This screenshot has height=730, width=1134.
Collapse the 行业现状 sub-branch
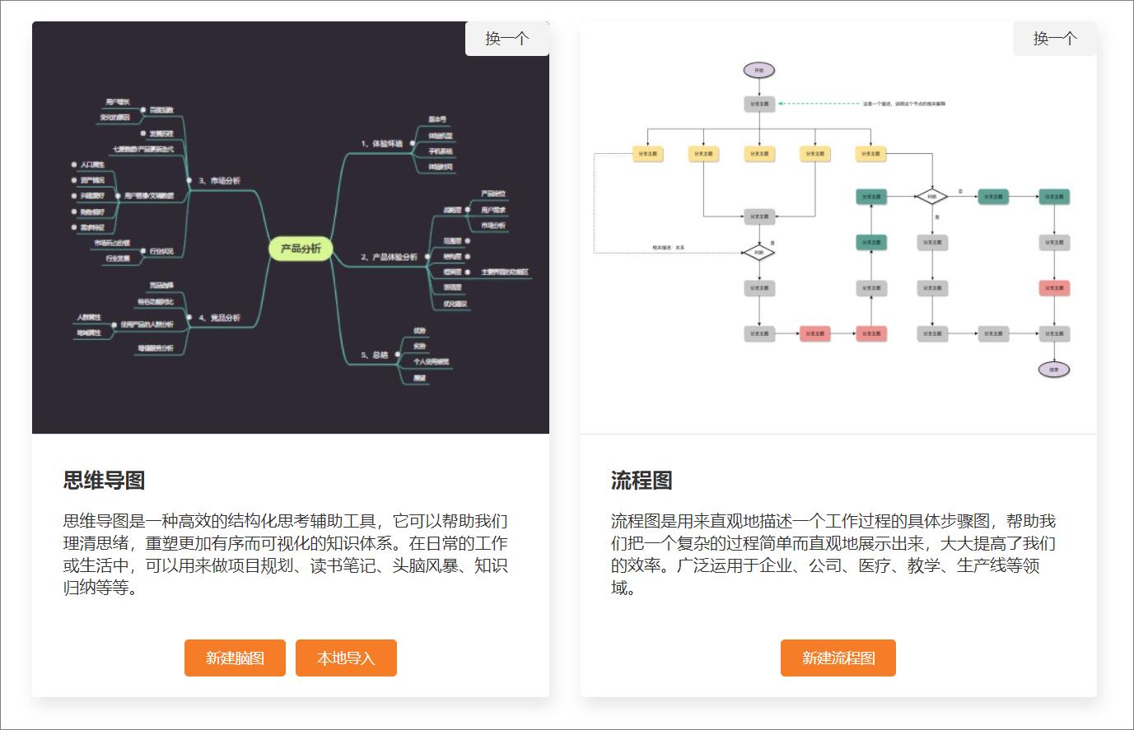tap(143, 251)
